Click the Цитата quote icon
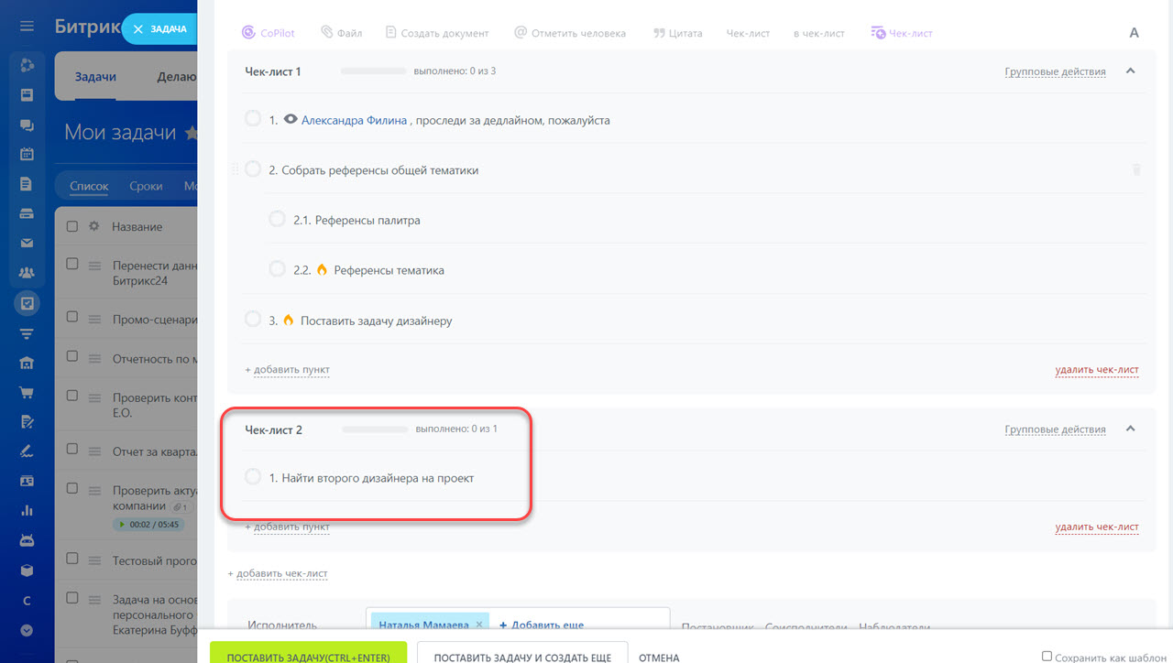Viewport: 1173px width, 663px height. coord(659,33)
